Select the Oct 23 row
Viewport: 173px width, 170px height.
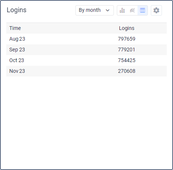tap(86, 60)
